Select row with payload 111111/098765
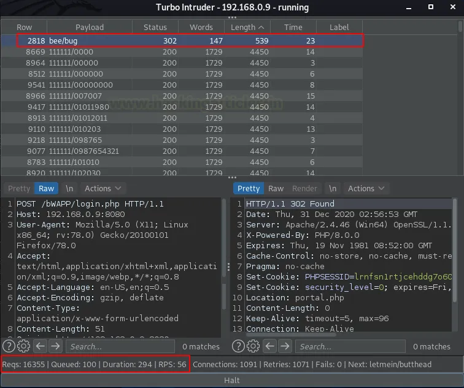The image size is (464, 388). (182, 140)
